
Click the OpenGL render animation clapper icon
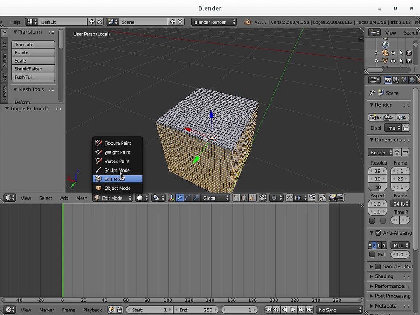[340, 198]
